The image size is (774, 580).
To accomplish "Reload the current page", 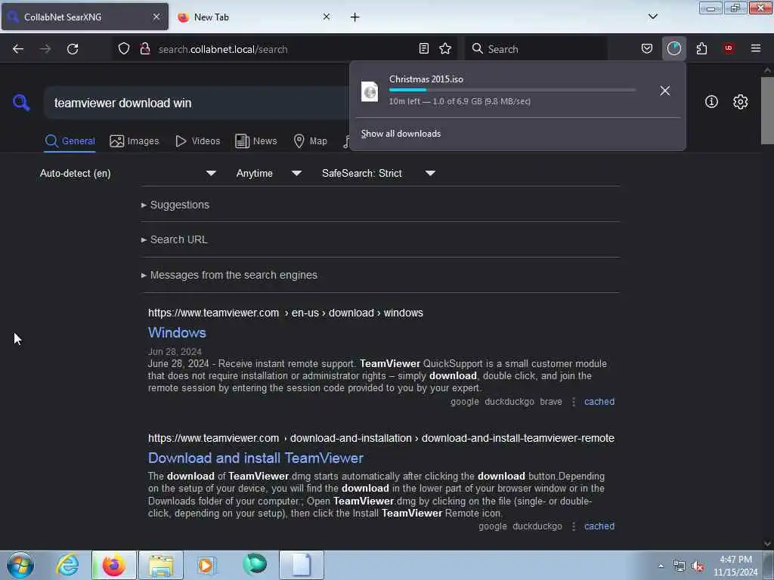I will point(73,49).
